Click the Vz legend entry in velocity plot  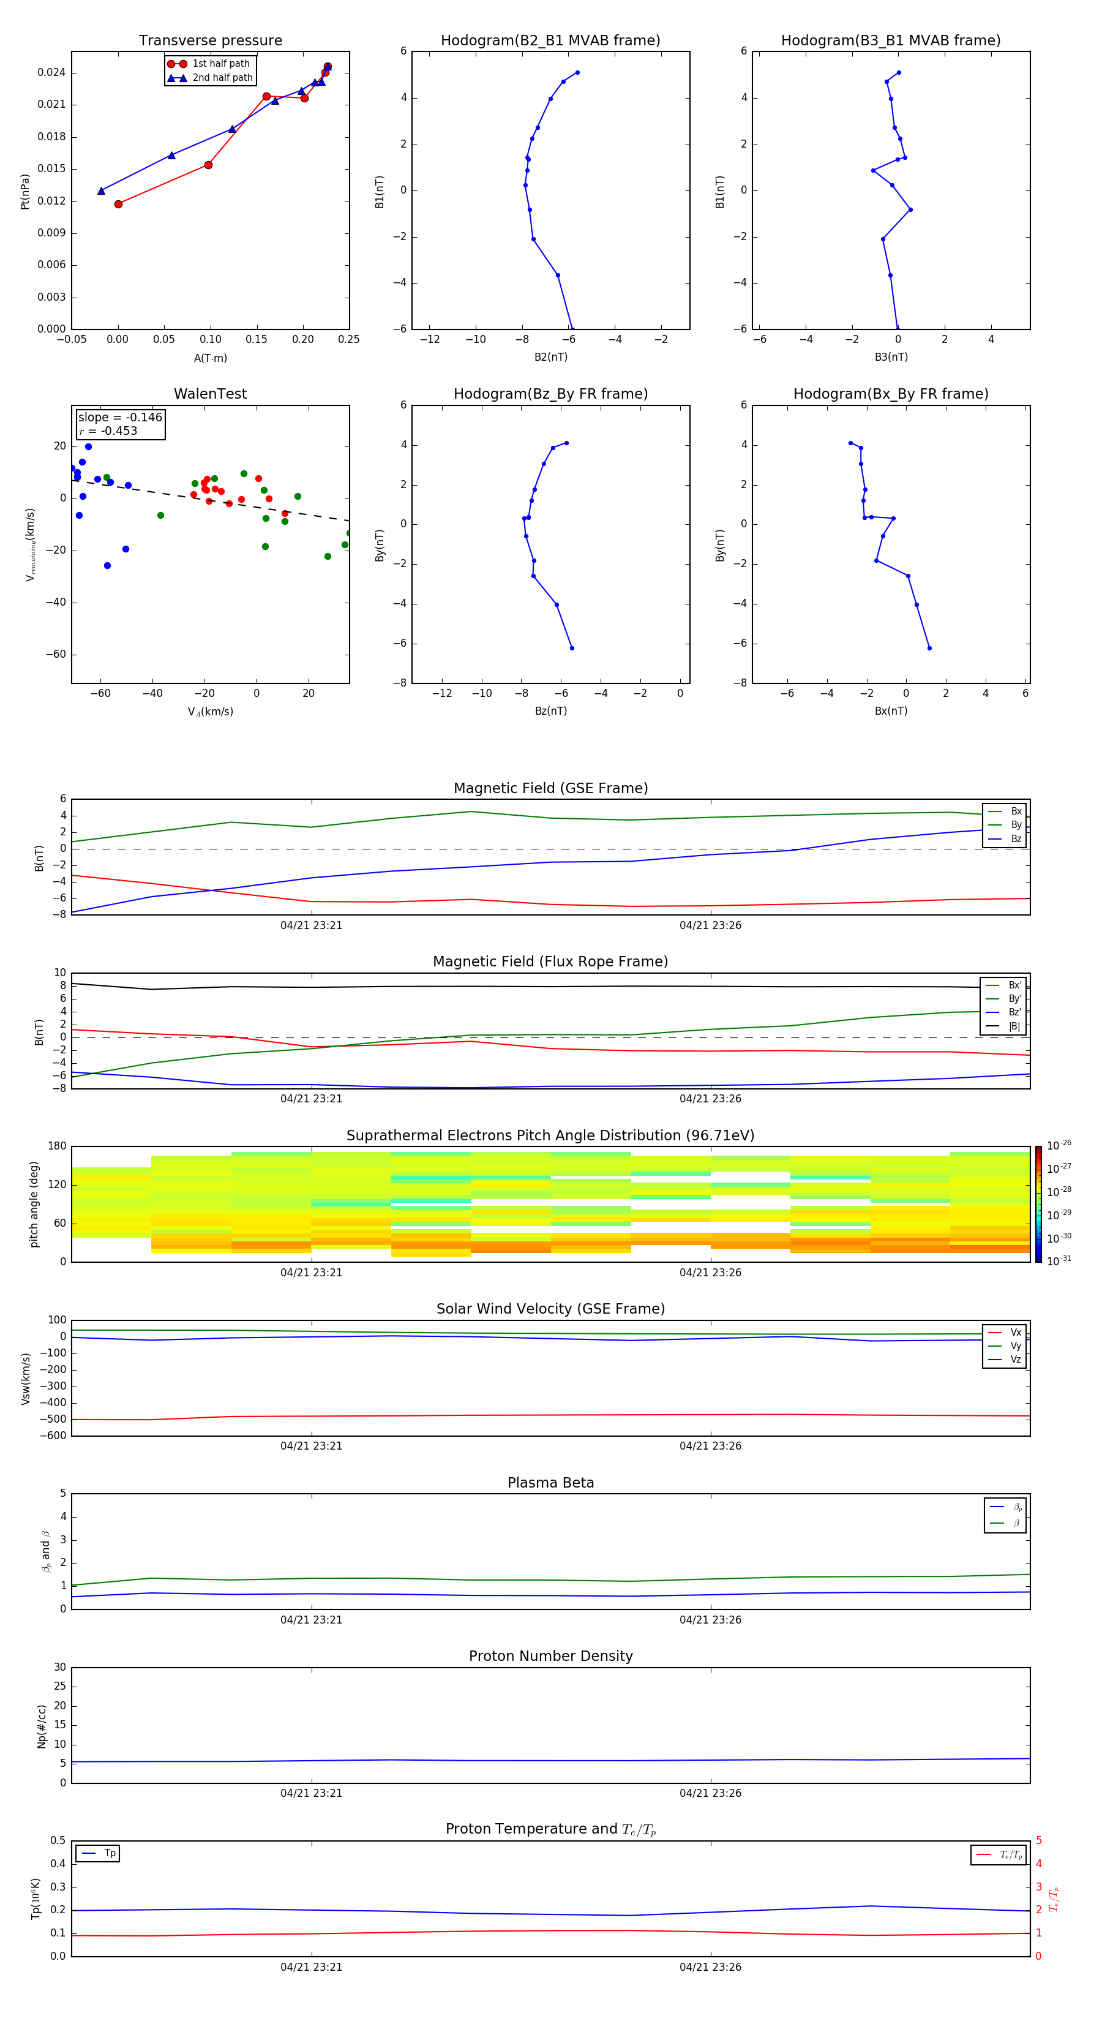[x=1005, y=1360]
